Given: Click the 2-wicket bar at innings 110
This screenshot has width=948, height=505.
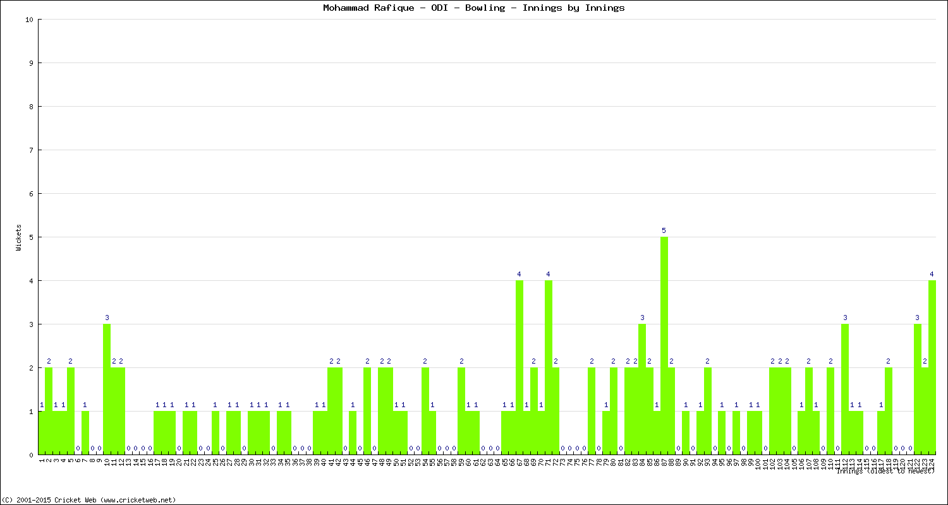Looking at the screenshot, I should point(830,411).
